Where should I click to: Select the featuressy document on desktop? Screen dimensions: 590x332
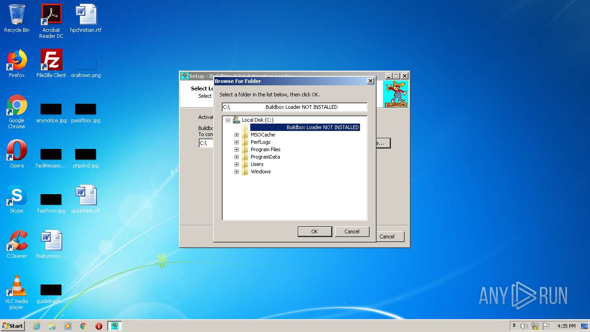pyautogui.click(x=51, y=244)
